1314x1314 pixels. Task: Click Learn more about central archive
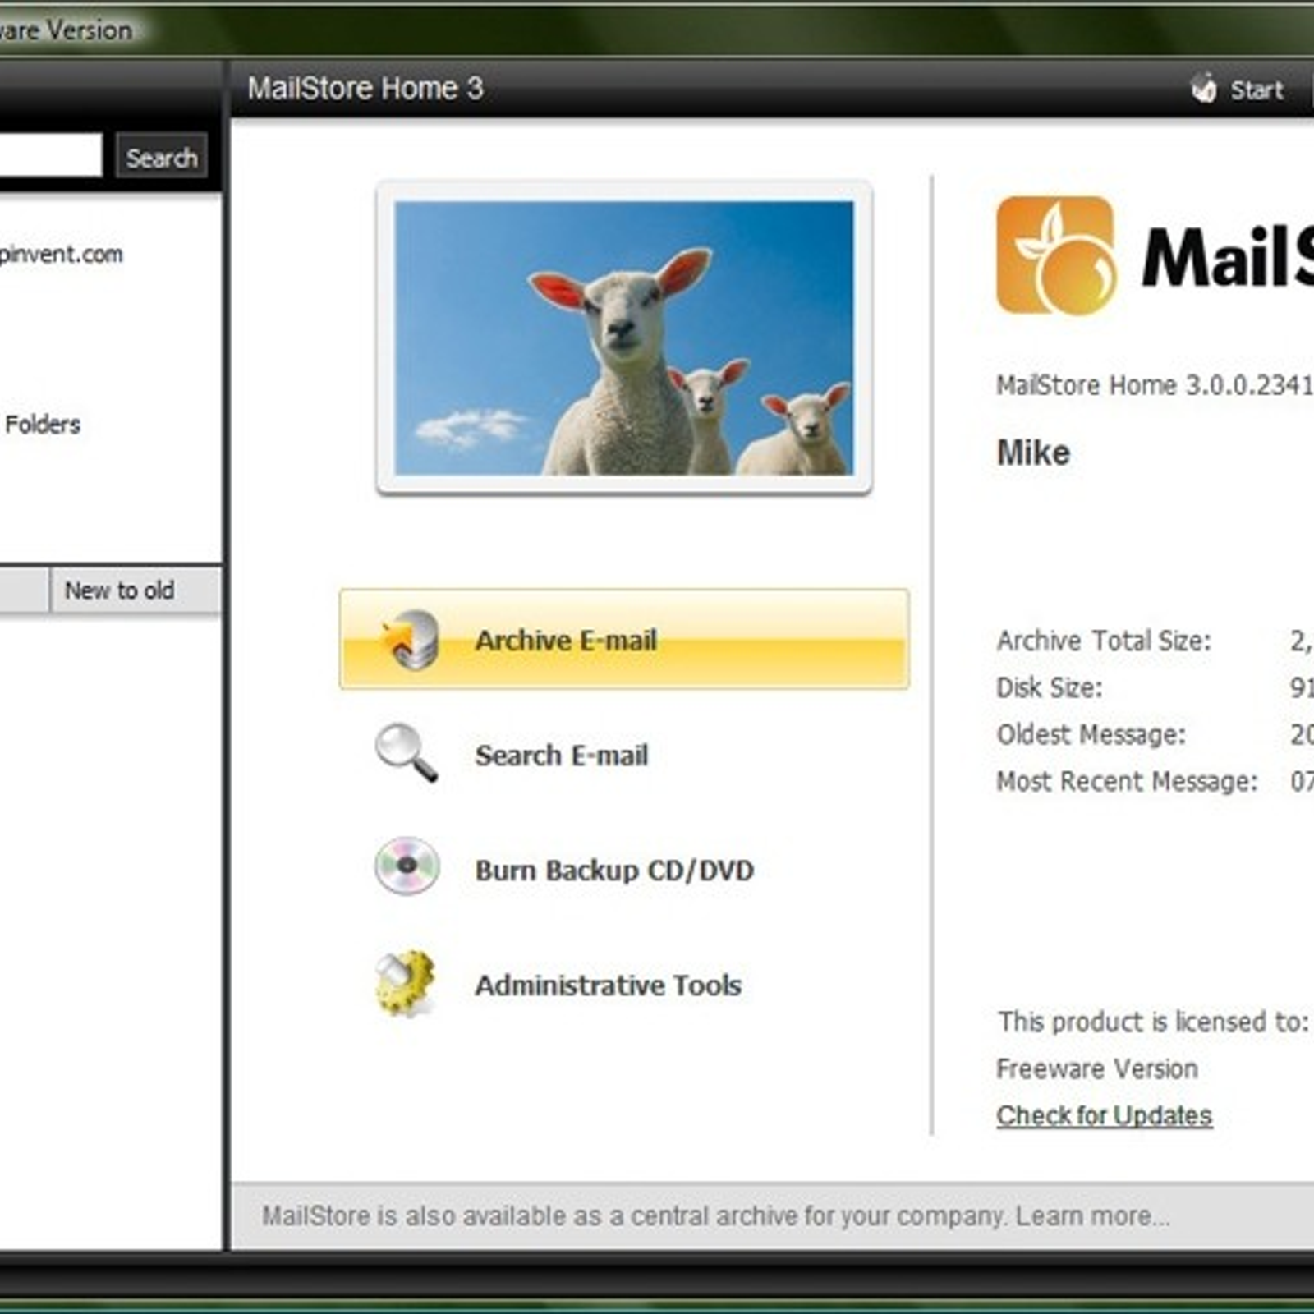click(x=1092, y=1215)
